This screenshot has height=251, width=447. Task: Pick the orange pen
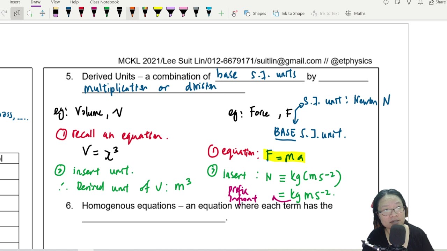coord(132,13)
